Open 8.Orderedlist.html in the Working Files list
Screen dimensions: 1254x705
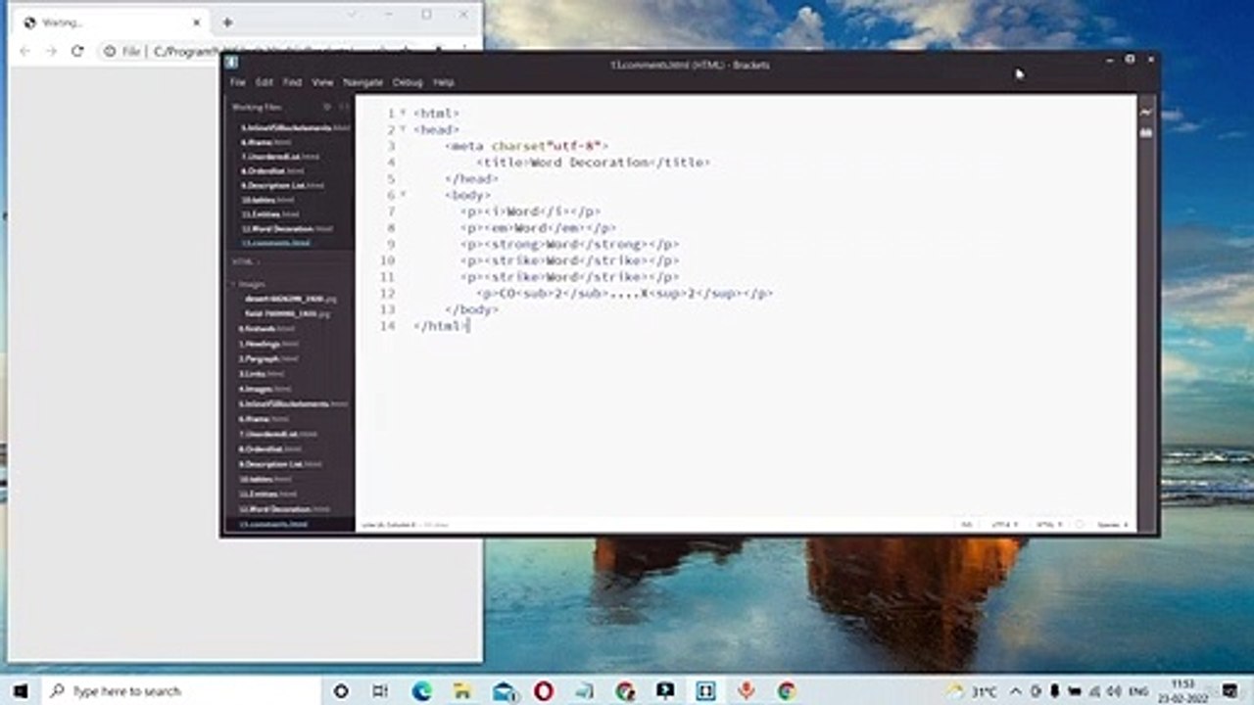[x=273, y=171]
